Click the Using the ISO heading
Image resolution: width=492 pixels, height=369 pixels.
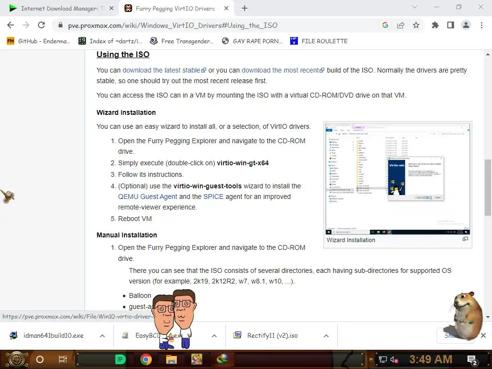click(x=123, y=55)
